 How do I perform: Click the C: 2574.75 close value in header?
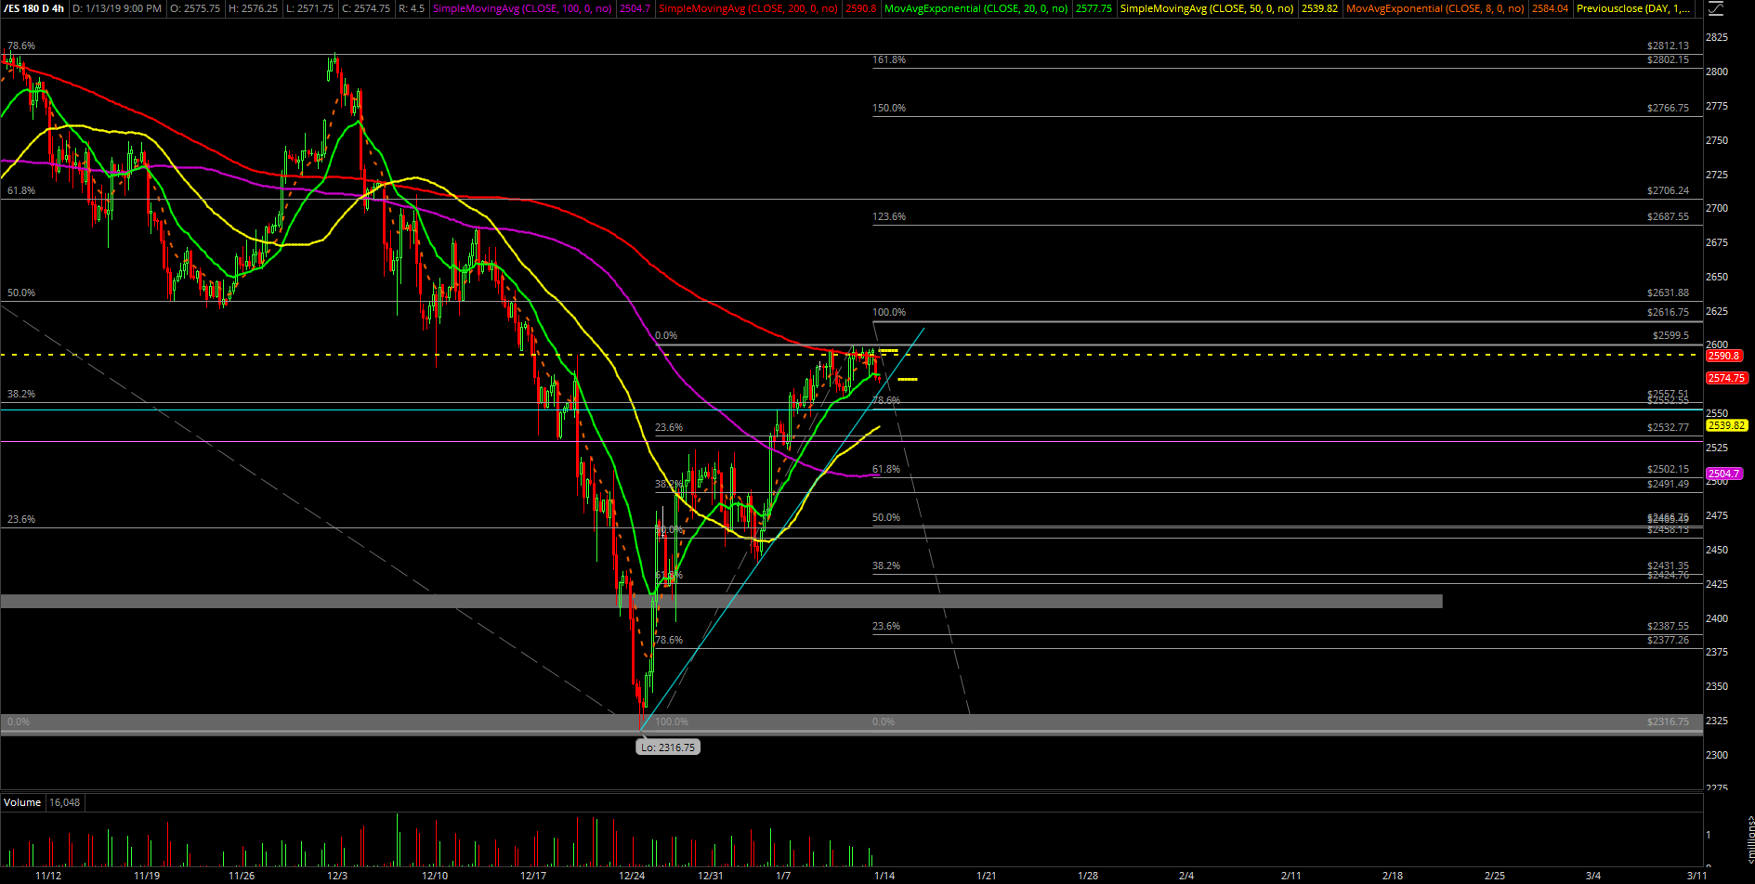pyautogui.click(x=366, y=8)
